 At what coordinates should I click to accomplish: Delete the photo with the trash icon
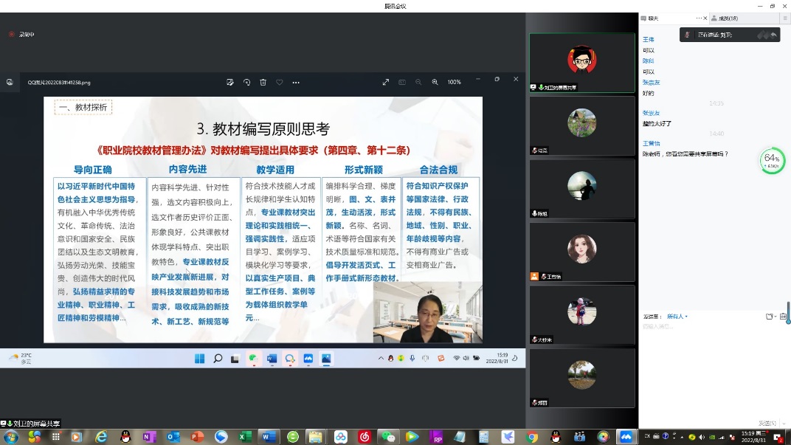pyautogui.click(x=263, y=82)
